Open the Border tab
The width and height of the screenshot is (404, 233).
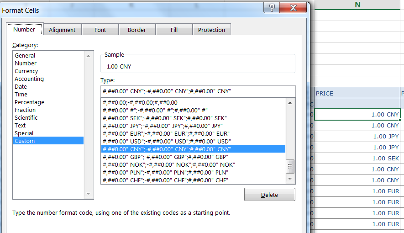coord(137,30)
